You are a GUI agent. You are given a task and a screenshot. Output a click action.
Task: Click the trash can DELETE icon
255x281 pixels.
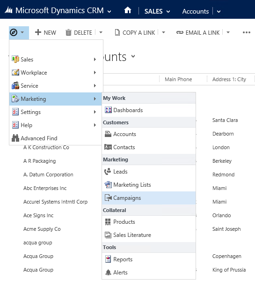(68, 33)
